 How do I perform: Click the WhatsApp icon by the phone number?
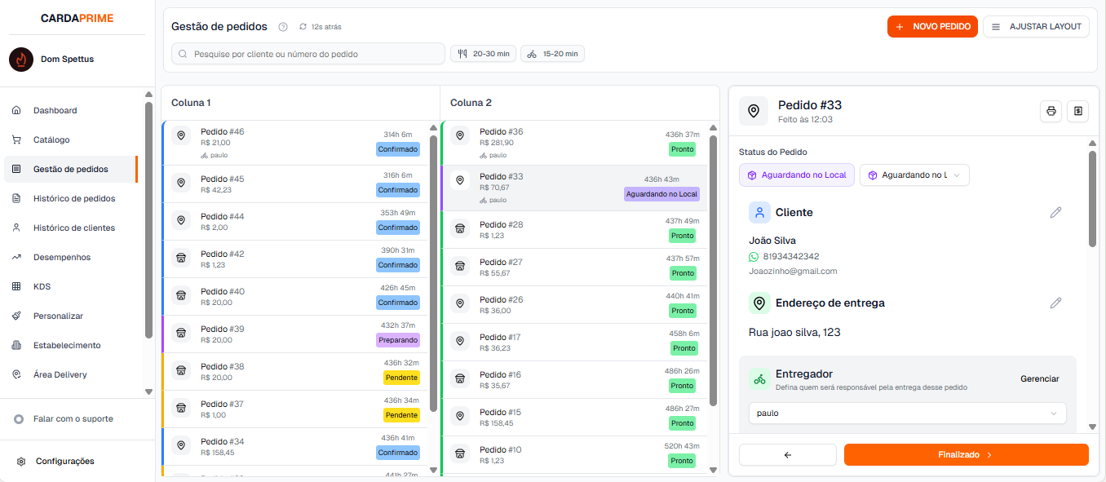(x=754, y=256)
